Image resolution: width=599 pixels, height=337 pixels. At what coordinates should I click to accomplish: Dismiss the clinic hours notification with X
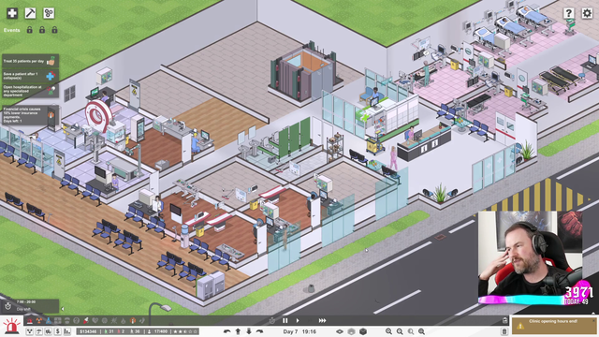click(594, 319)
